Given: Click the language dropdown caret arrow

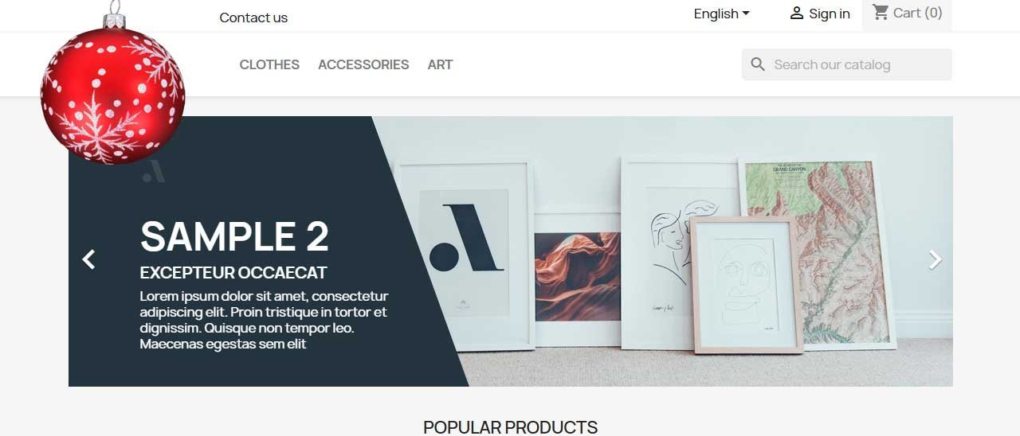Looking at the screenshot, I should tap(746, 14).
